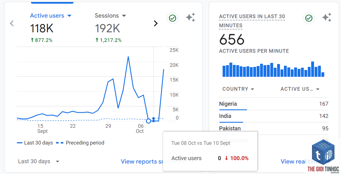This screenshot has height=174, width=341.
Task: Select the Nigeria country row
Action: click(274, 104)
